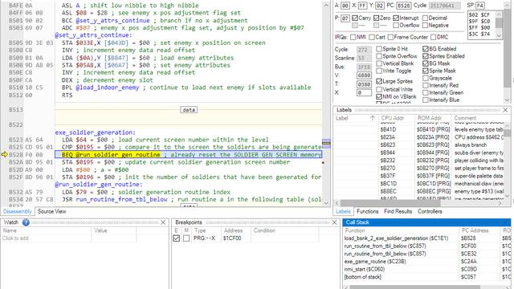Enable Intensify Blue option
This screenshot has width=514, height=289.
pyautogui.click(x=426, y=100)
